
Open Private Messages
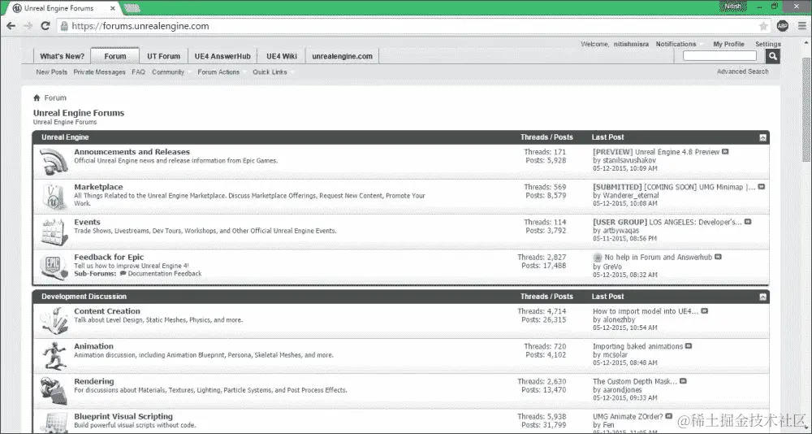click(x=99, y=72)
